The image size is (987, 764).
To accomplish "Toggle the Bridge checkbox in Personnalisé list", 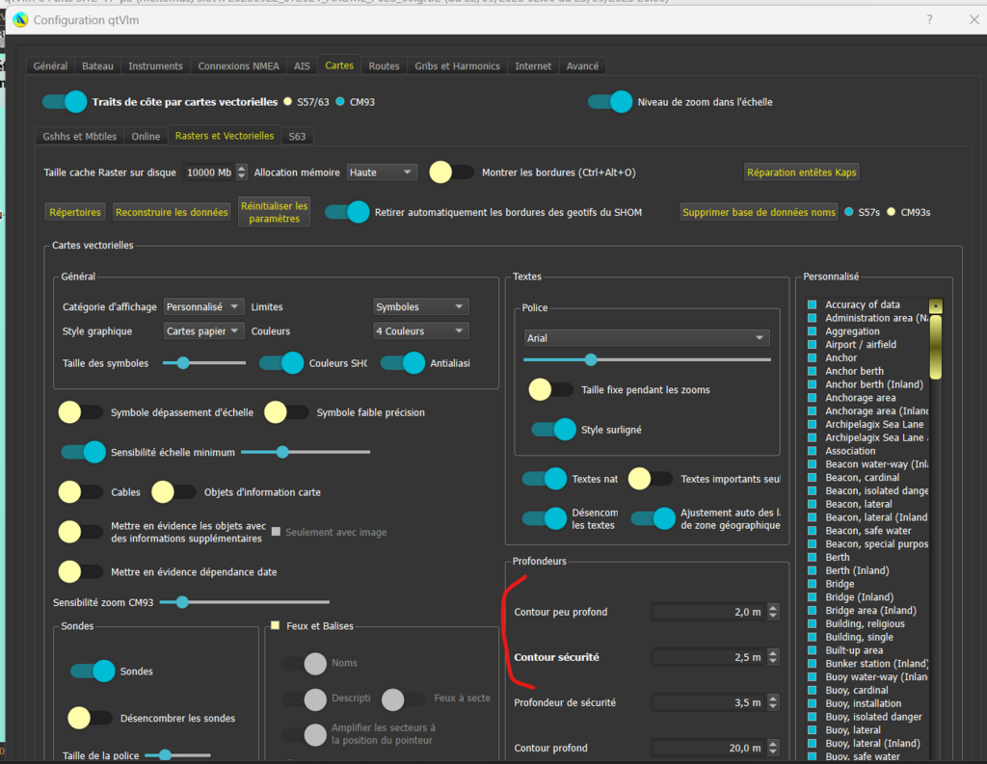I will [x=812, y=584].
